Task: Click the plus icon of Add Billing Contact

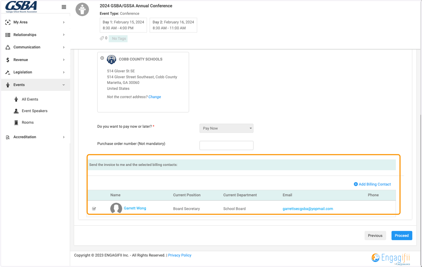Action: coord(356,184)
